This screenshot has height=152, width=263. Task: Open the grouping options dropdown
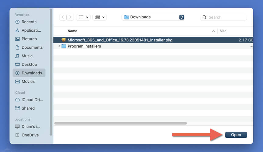100,17
